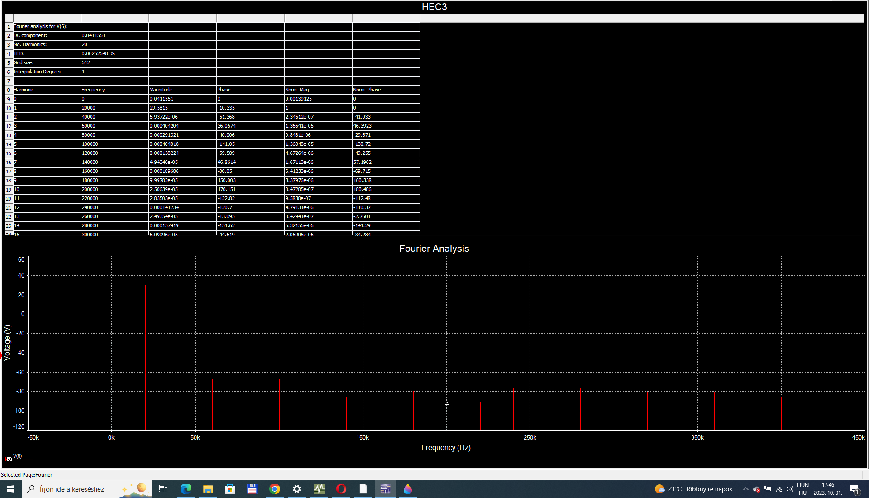The width and height of the screenshot is (869, 498).
Task: Open Microsoft Store from the taskbar
Action: pos(230,489)
